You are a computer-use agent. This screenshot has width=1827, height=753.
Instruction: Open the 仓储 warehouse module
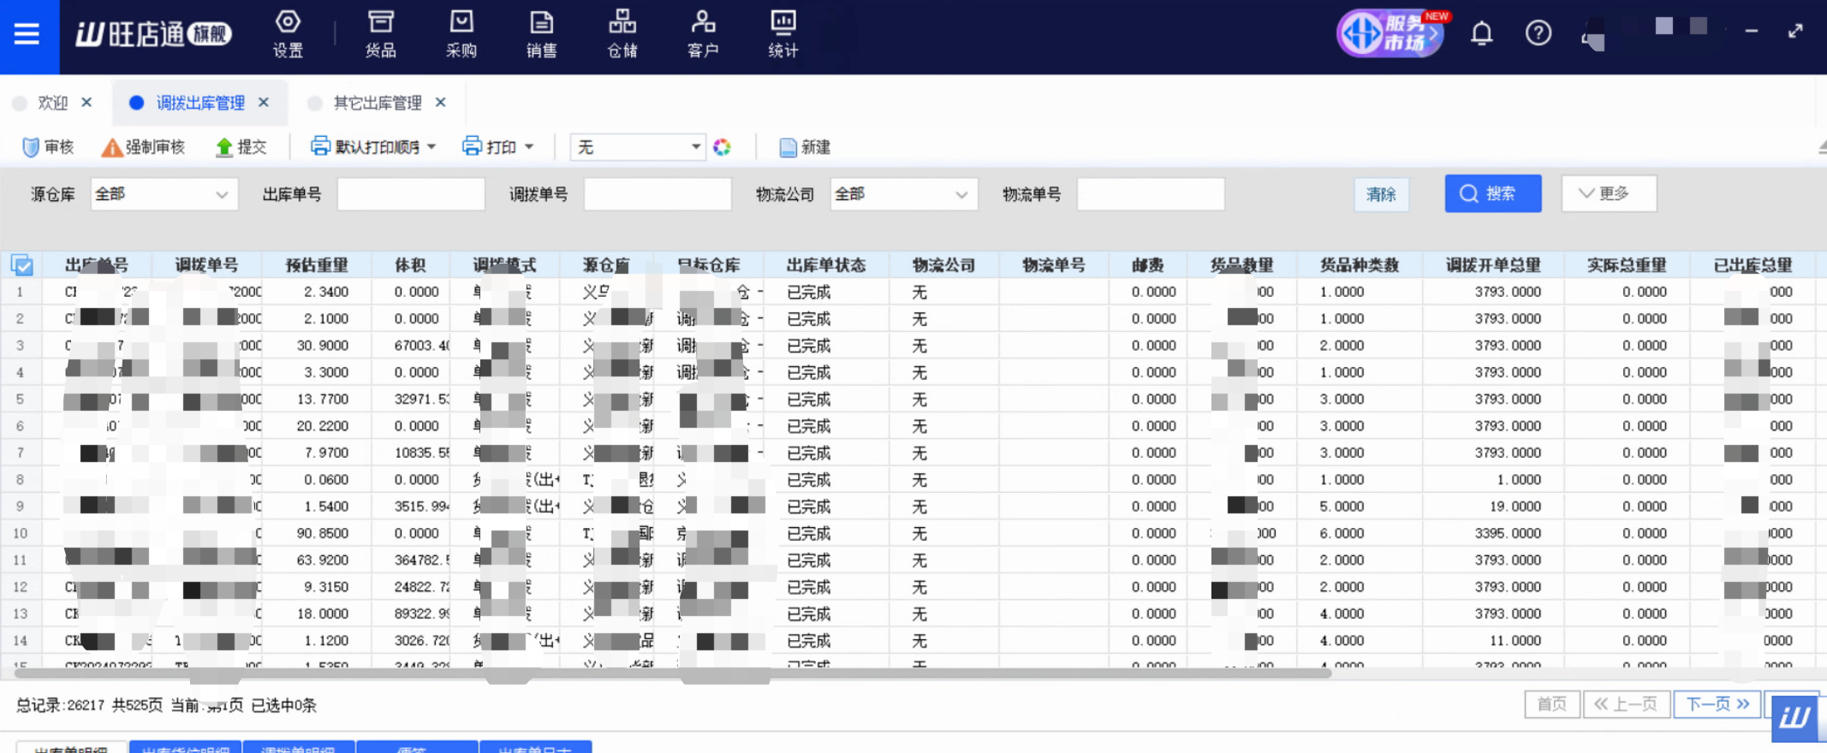622,34
